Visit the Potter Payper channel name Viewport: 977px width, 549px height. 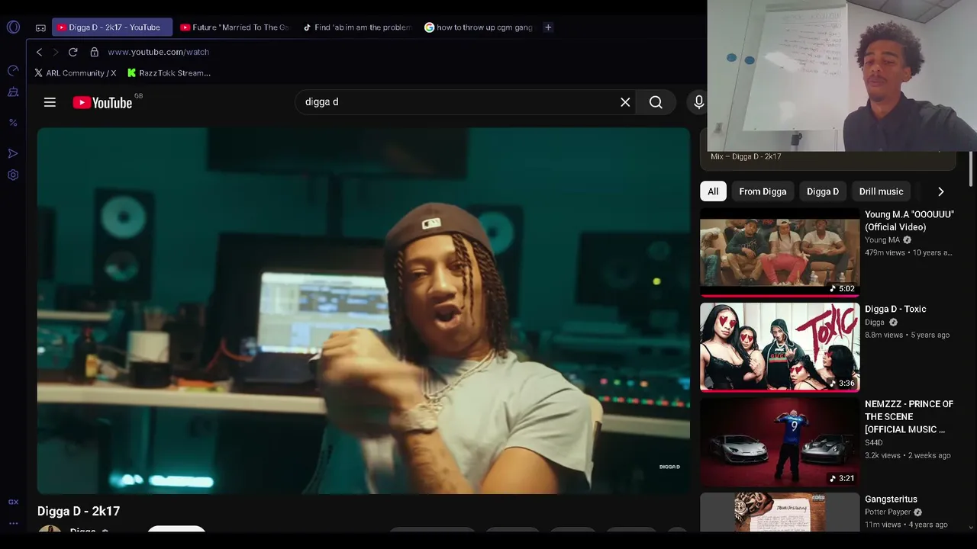point(888,512)
